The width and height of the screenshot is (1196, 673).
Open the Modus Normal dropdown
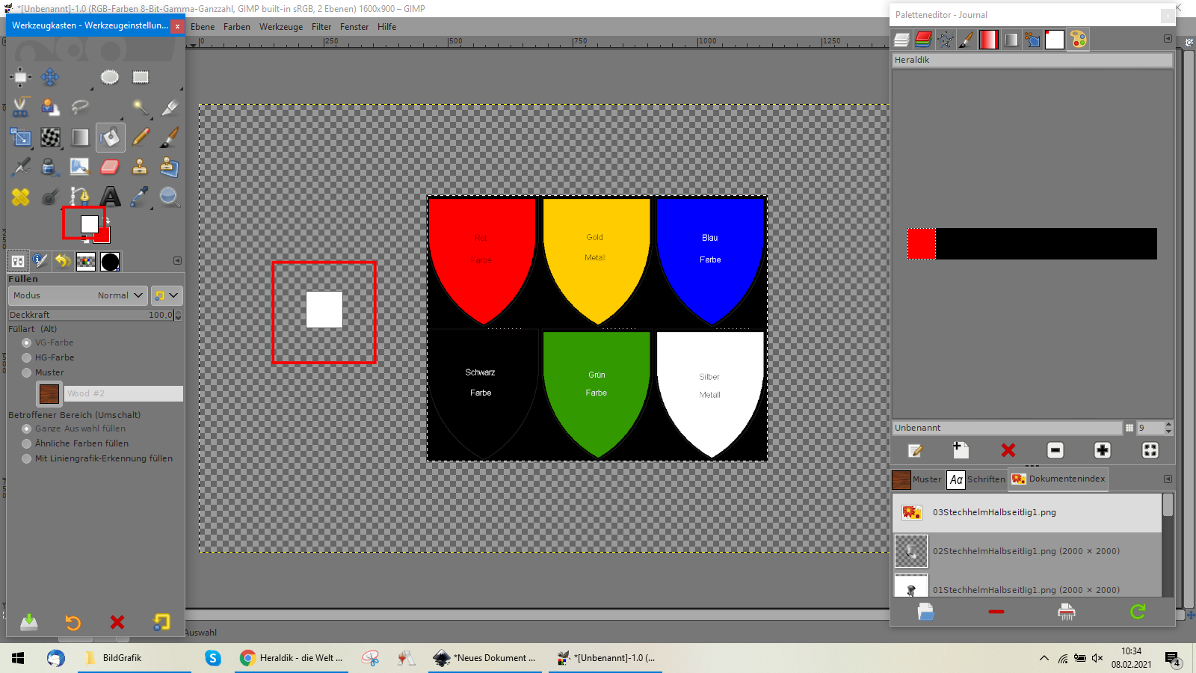(78, 295)
